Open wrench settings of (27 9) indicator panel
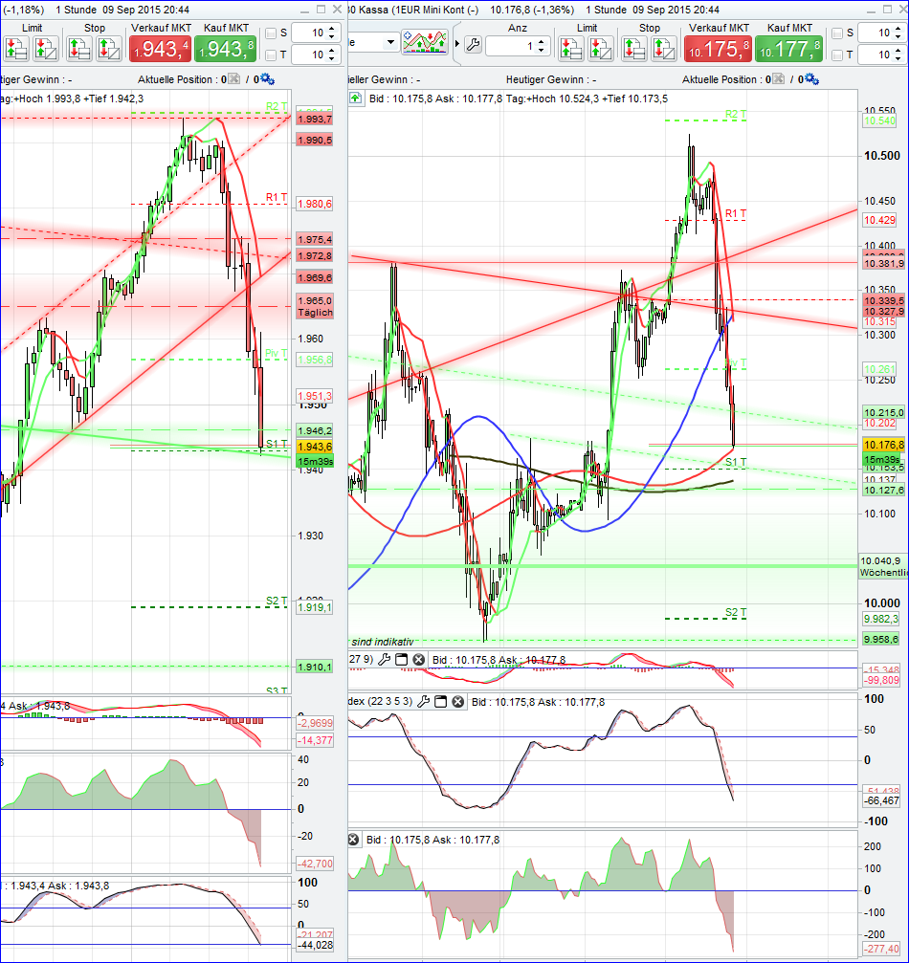The height and width of the screenshot is (963, 909). tap(384, 660)
